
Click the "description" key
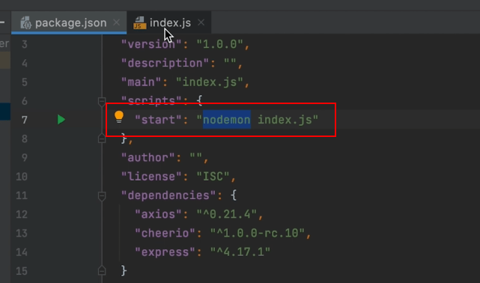165,64
